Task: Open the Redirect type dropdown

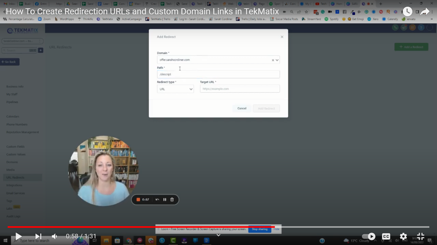Action: (x=175, y=89)
